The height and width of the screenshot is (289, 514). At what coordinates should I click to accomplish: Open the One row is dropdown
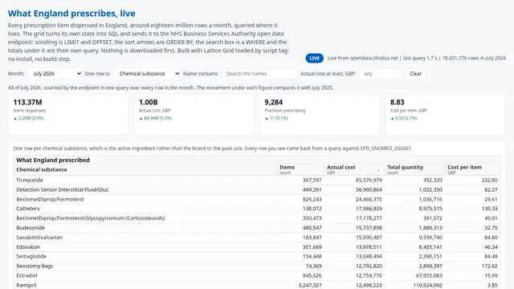(147, 74)
